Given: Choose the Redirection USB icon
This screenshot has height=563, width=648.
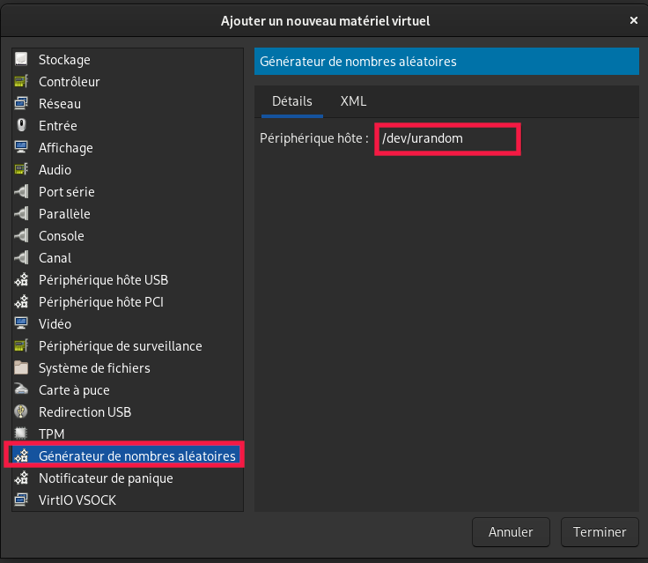Looking at the screenshot, I should pyautogui.click(x=22, y=412).
